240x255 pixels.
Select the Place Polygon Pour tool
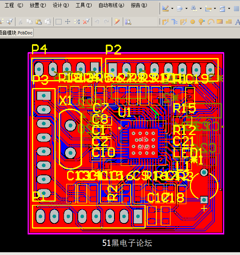[229, 21]
